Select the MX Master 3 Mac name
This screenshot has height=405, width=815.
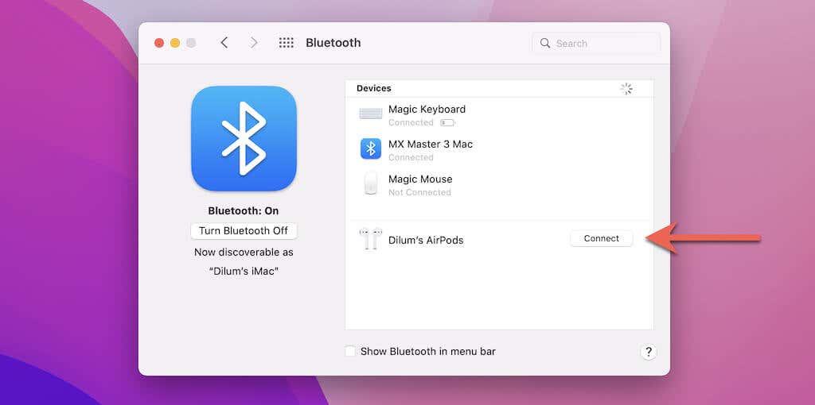click(431, 145)
